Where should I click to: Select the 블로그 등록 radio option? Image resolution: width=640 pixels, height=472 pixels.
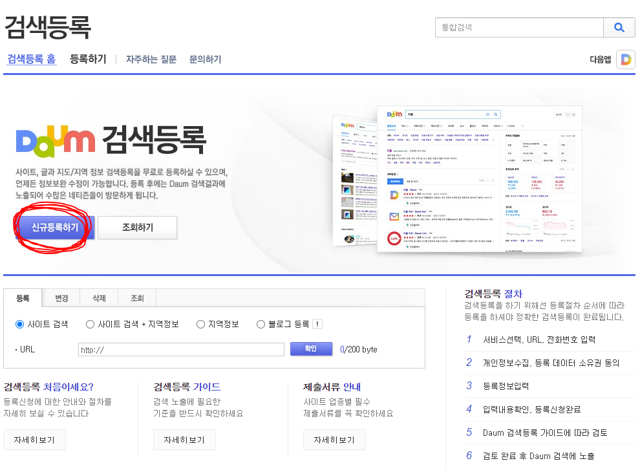[261, 324]
